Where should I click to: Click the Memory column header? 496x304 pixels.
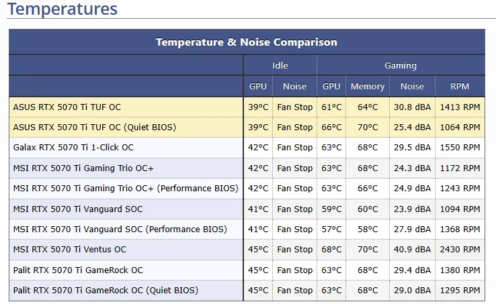coord(368,87)
